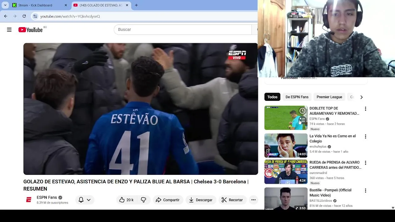
Task: Click the title La Vida Ya No es Como en el Colegio
Action: tap(333, 139)
